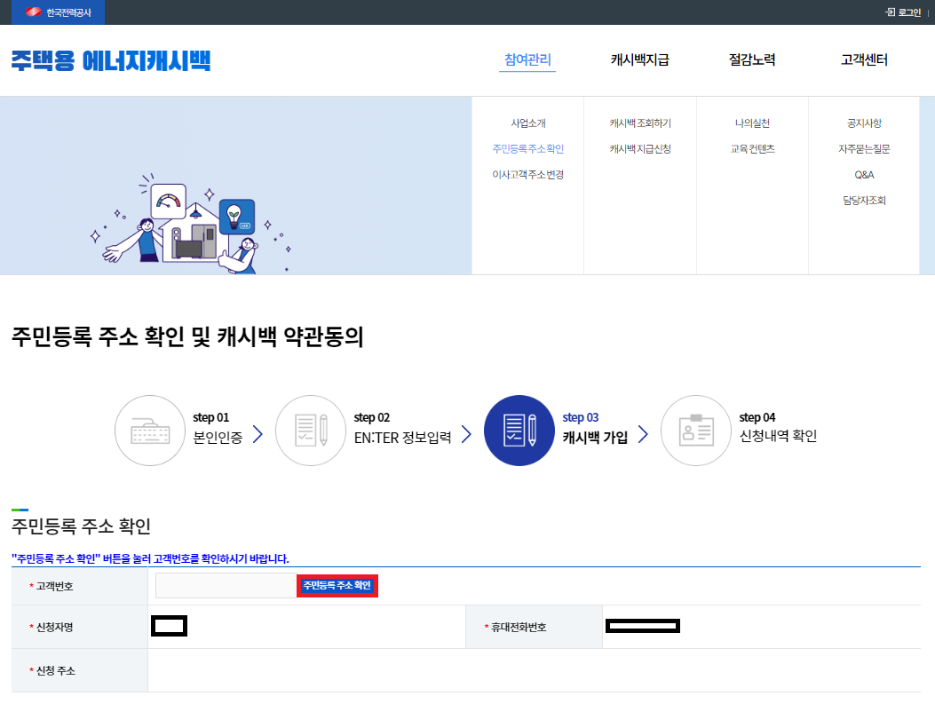Viewport: 935px width, 704px height.
Task: Click the 주민등록 주소 확인 section heading
Action: [x=81, y=526]
